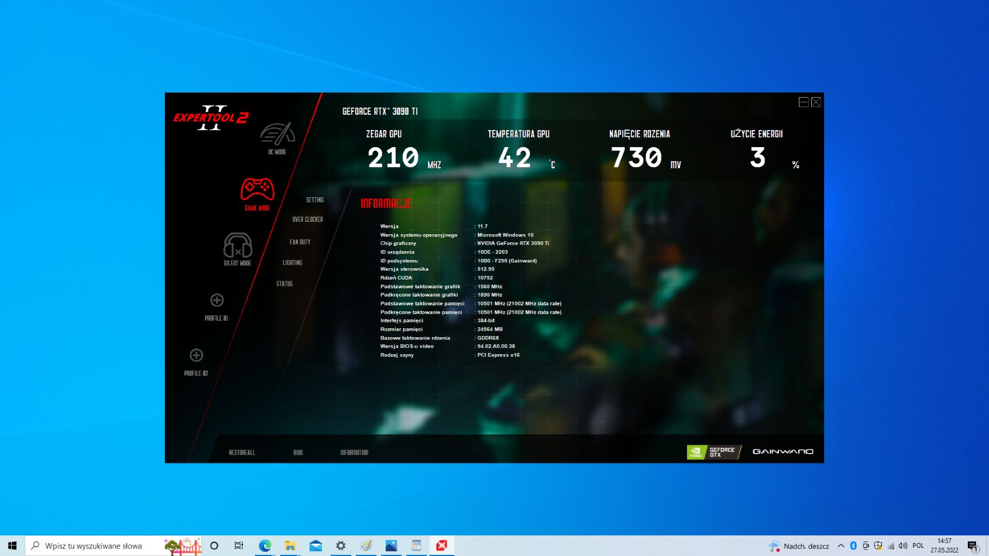Launch Microsoft Edge from the taskbar
The height and width of the screenshot is (556, 989).
[264, 545]
